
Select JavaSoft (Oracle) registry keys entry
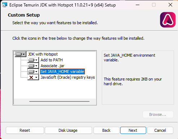(x=68, y=77)
